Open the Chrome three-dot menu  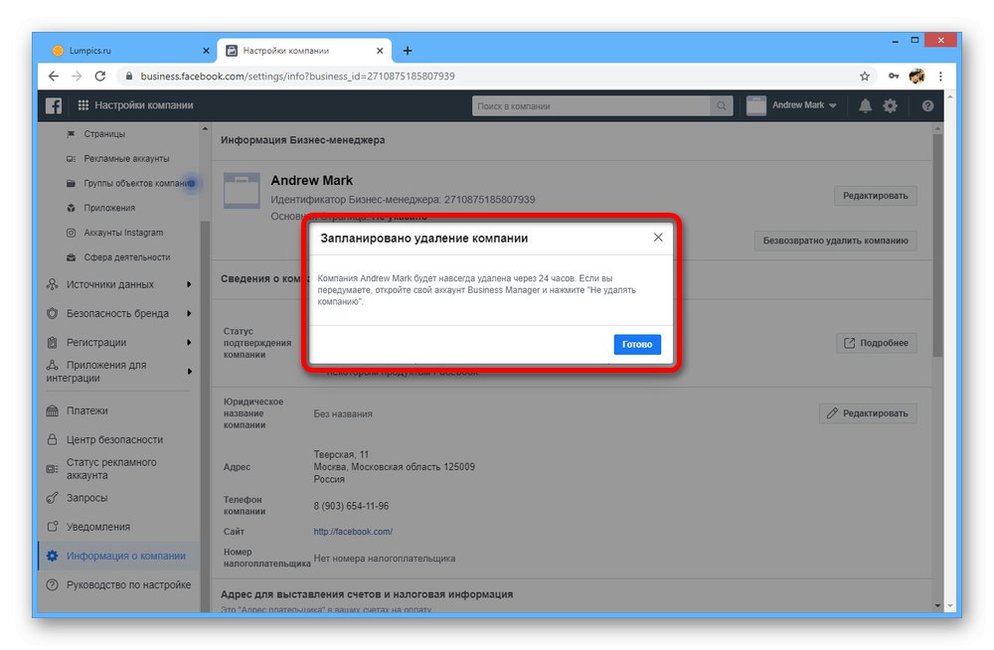pyautogui.click(x=940, y=77)
